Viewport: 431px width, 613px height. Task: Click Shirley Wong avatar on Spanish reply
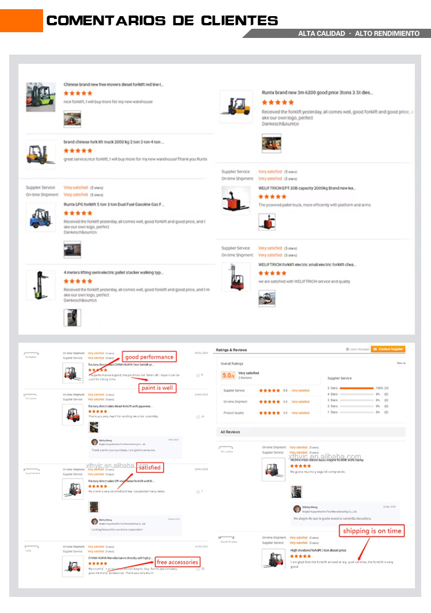(x=297, y=509)
